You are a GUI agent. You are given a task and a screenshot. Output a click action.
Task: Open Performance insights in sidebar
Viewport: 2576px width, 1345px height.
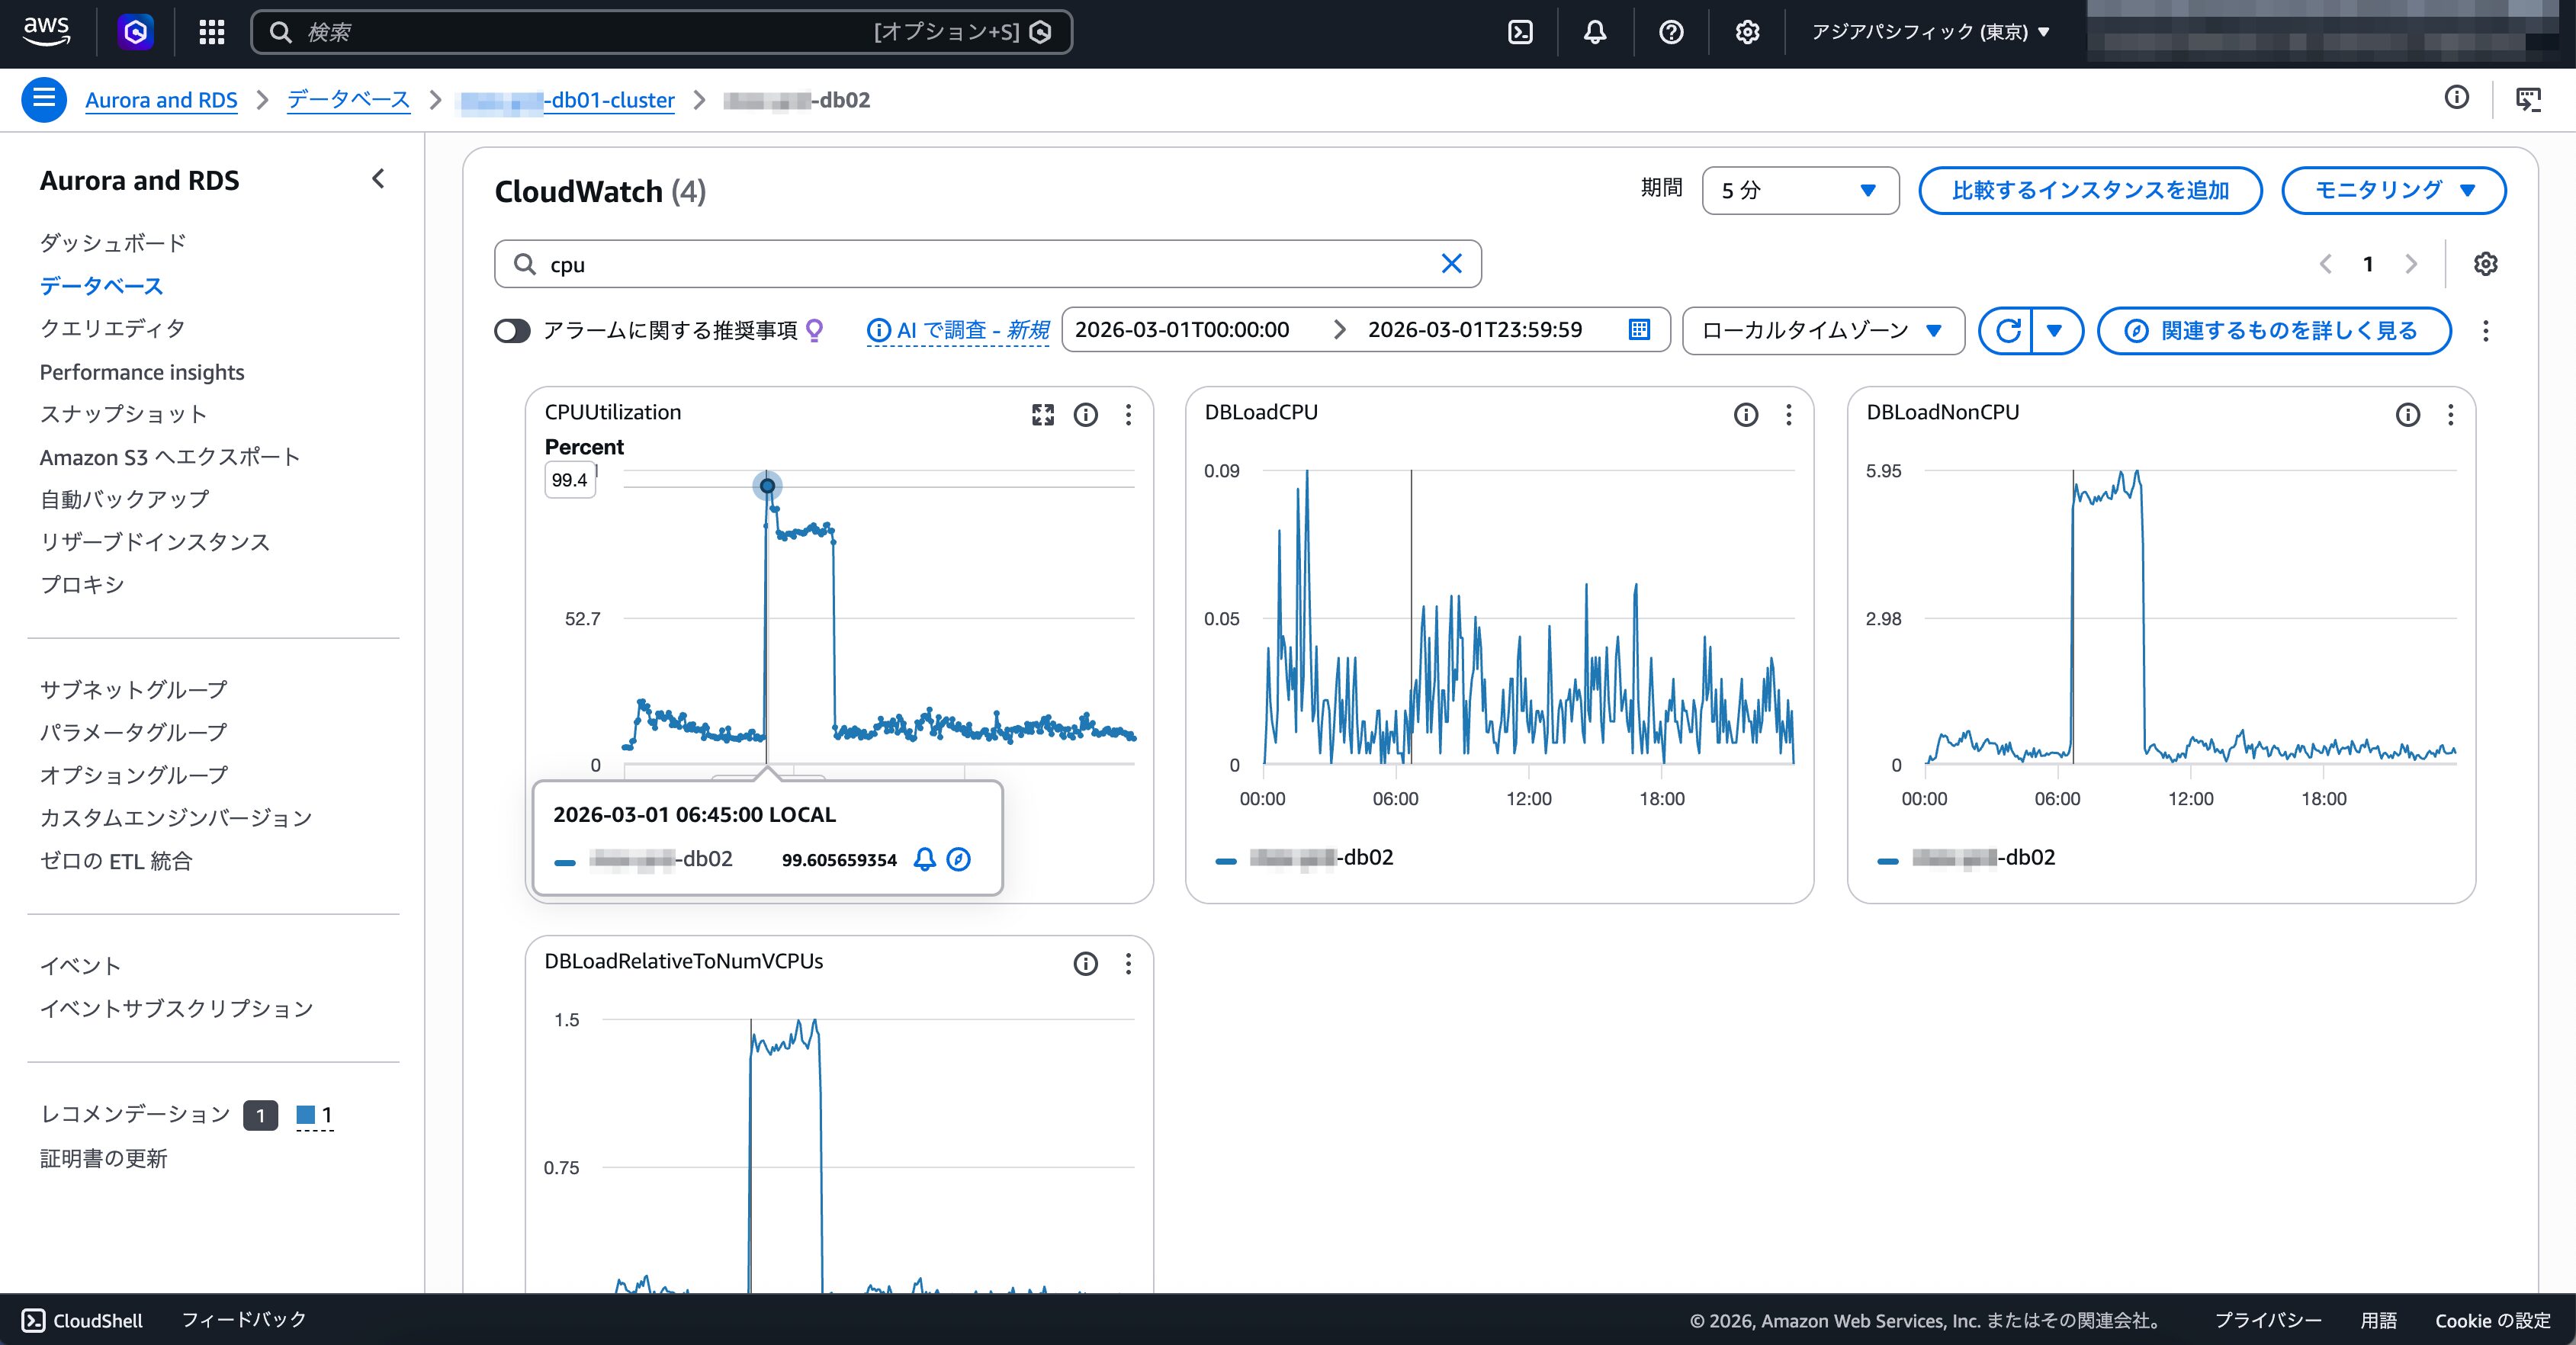pyautogui.click(x=142, y=372)
